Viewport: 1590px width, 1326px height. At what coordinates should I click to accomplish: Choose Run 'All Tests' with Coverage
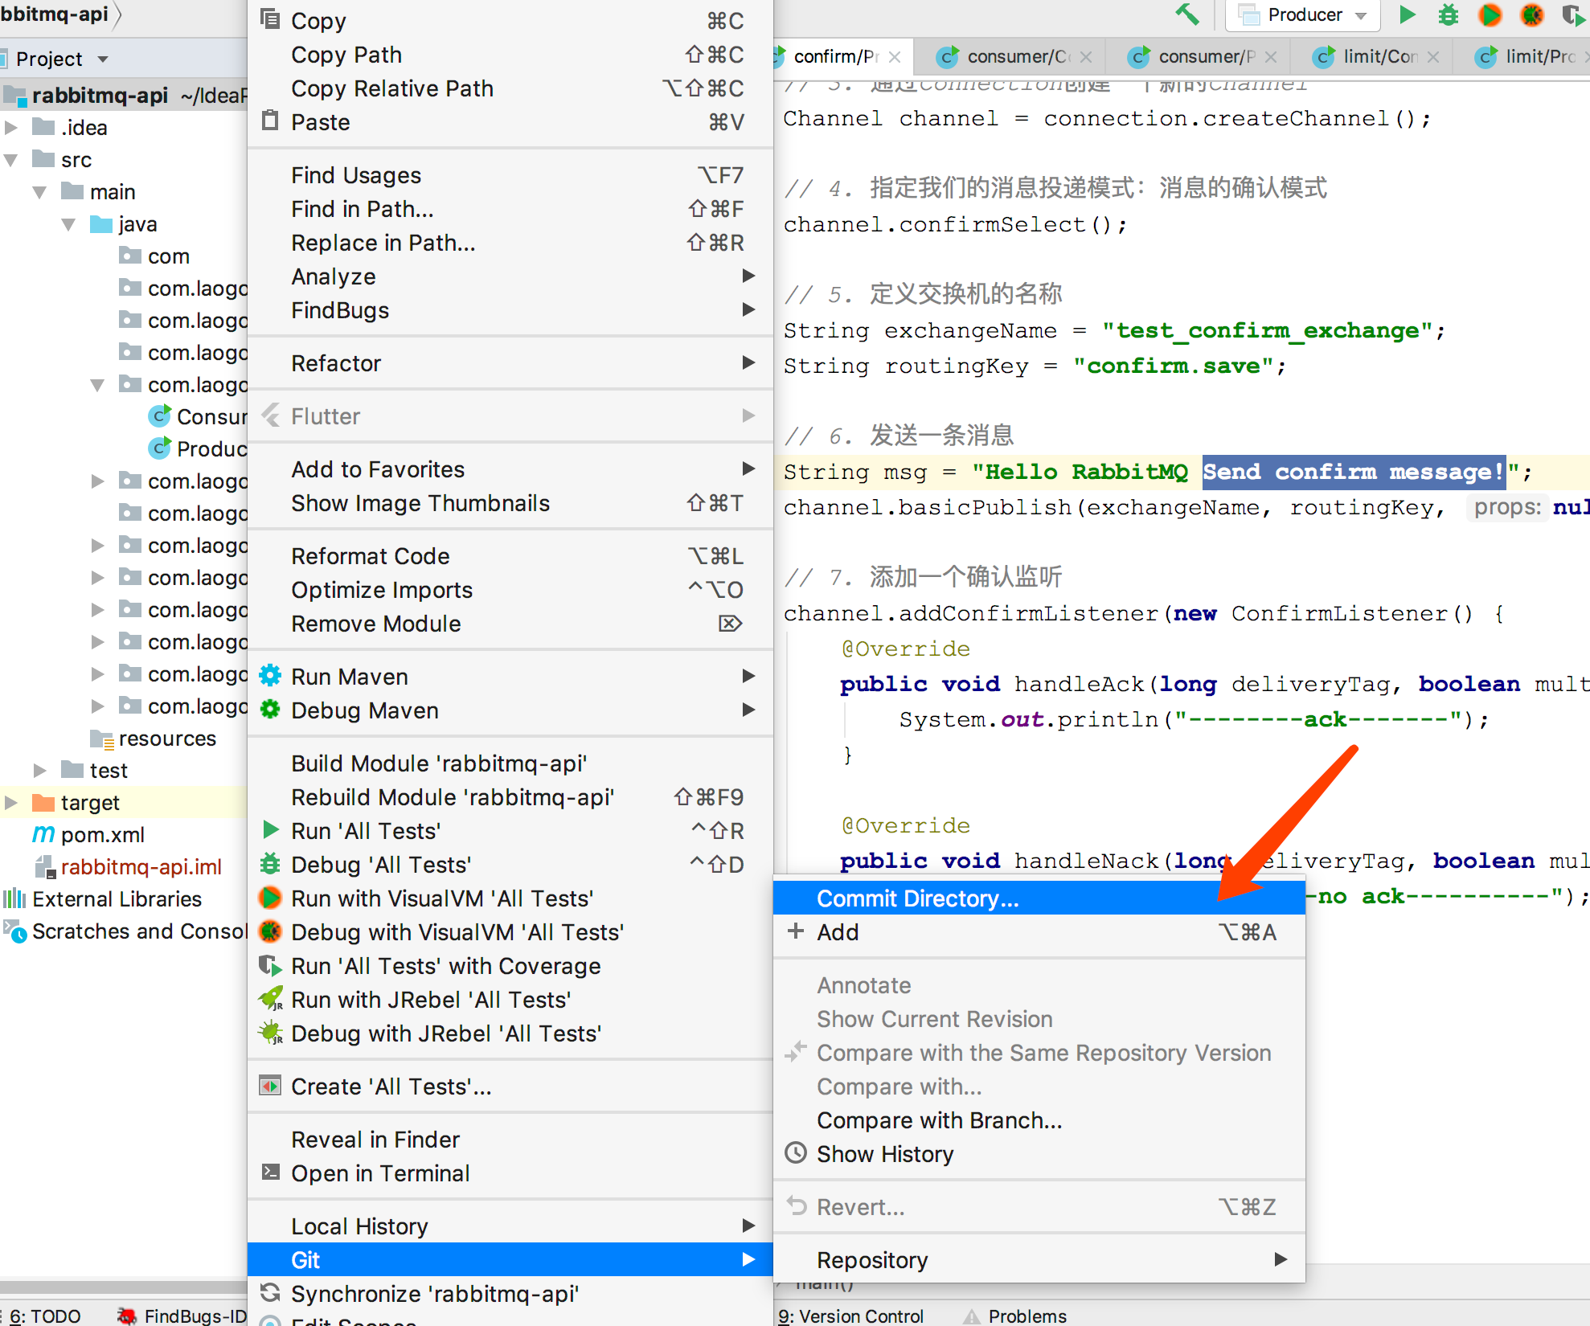click(510, 966)
